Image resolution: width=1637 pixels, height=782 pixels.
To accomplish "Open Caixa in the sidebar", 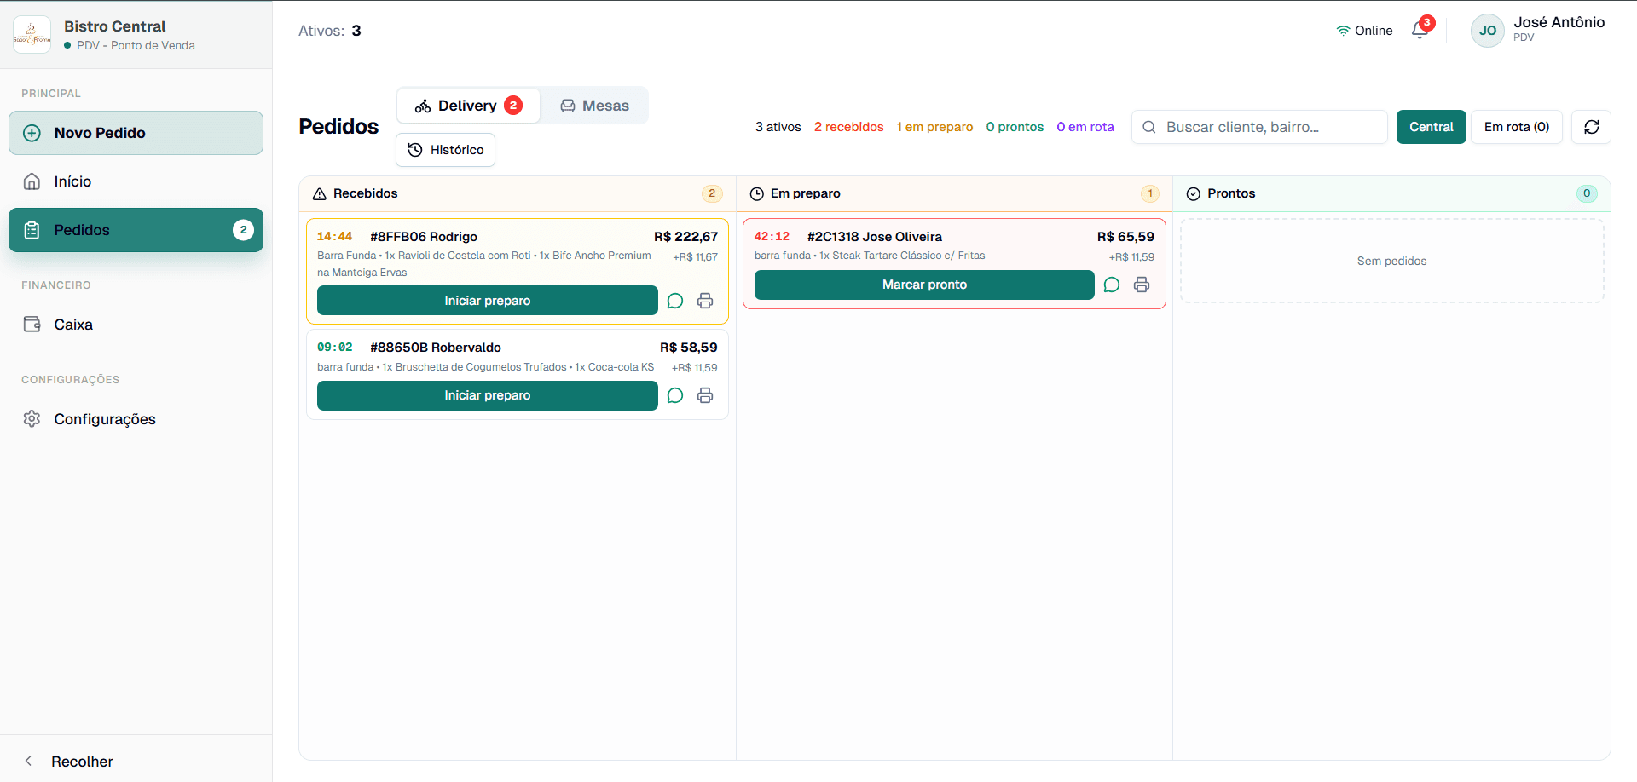I will pyautogui.click(x=73, y=325).
